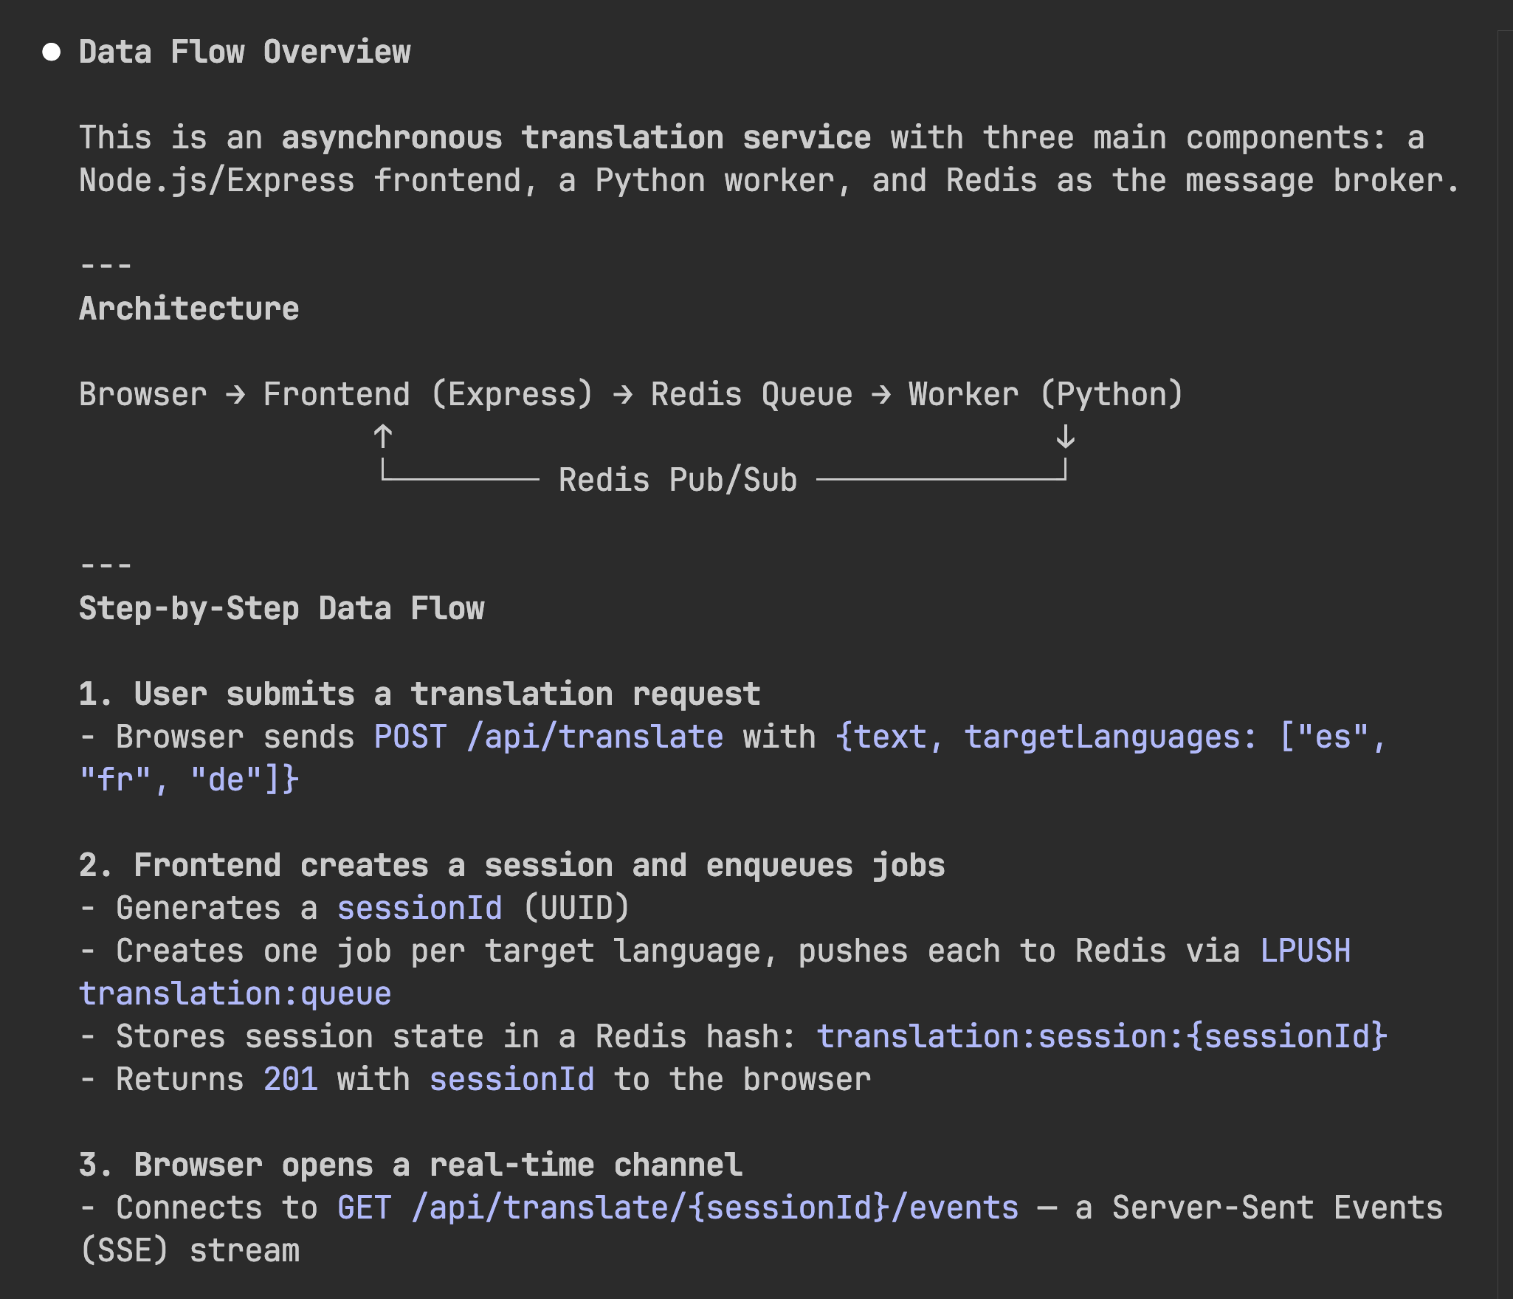The width and height of the screenshot is (1513, 1299).
Task: Click the Data Flow Overview heading
Action: click(x=244, y=52)
